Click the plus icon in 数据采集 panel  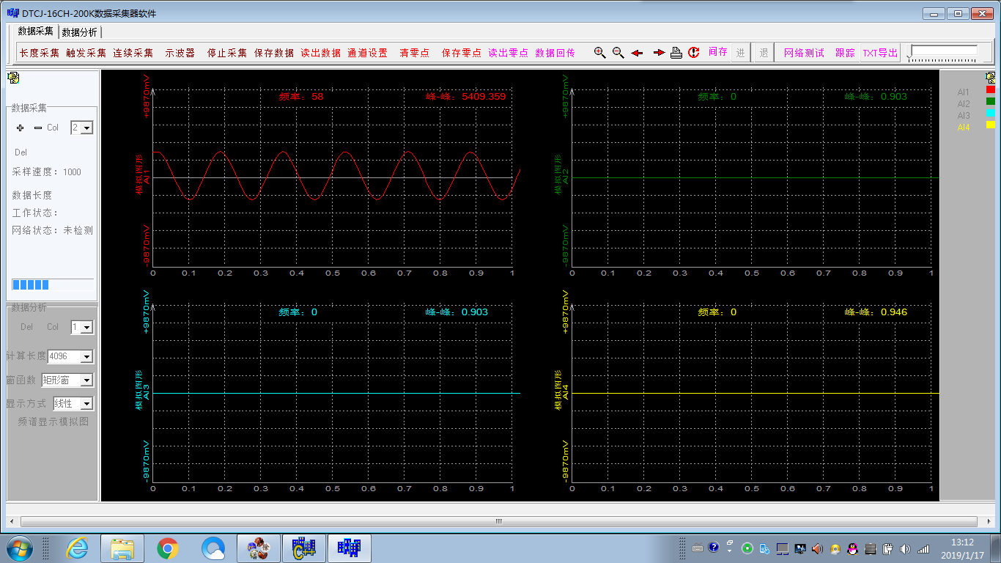(20, 128)
